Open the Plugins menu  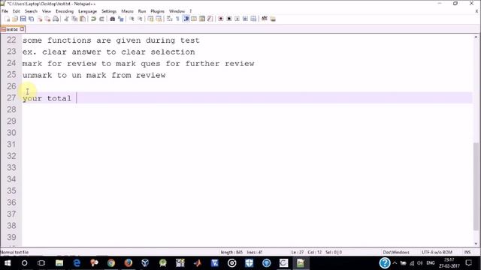pyautogui.click(x=157, y=11)
